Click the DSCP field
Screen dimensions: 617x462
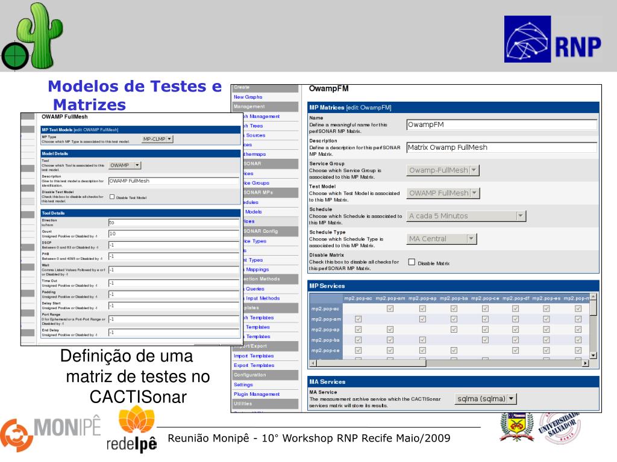[x=174, y=245]
